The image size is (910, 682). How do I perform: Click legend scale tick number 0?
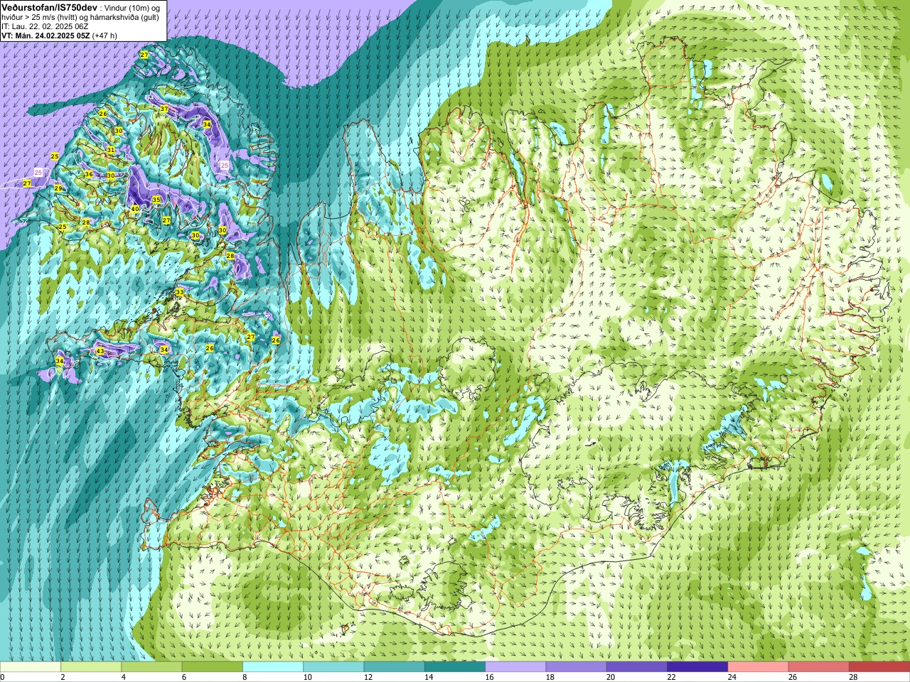3,678
